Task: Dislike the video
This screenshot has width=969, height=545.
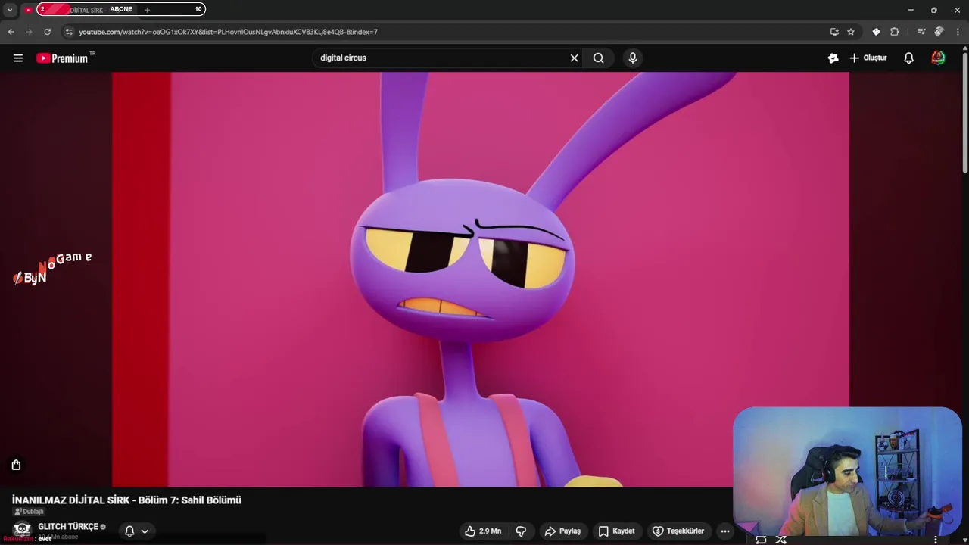Action: coord(521,531)
